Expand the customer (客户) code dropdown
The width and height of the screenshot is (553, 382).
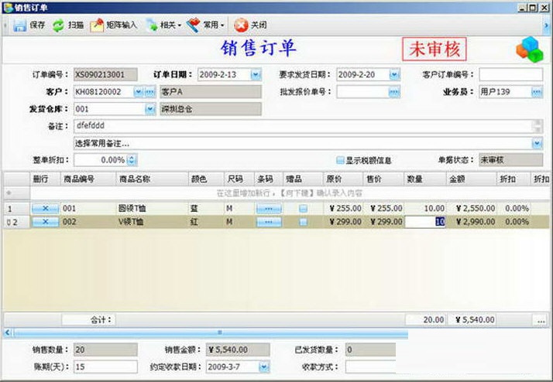138,92
